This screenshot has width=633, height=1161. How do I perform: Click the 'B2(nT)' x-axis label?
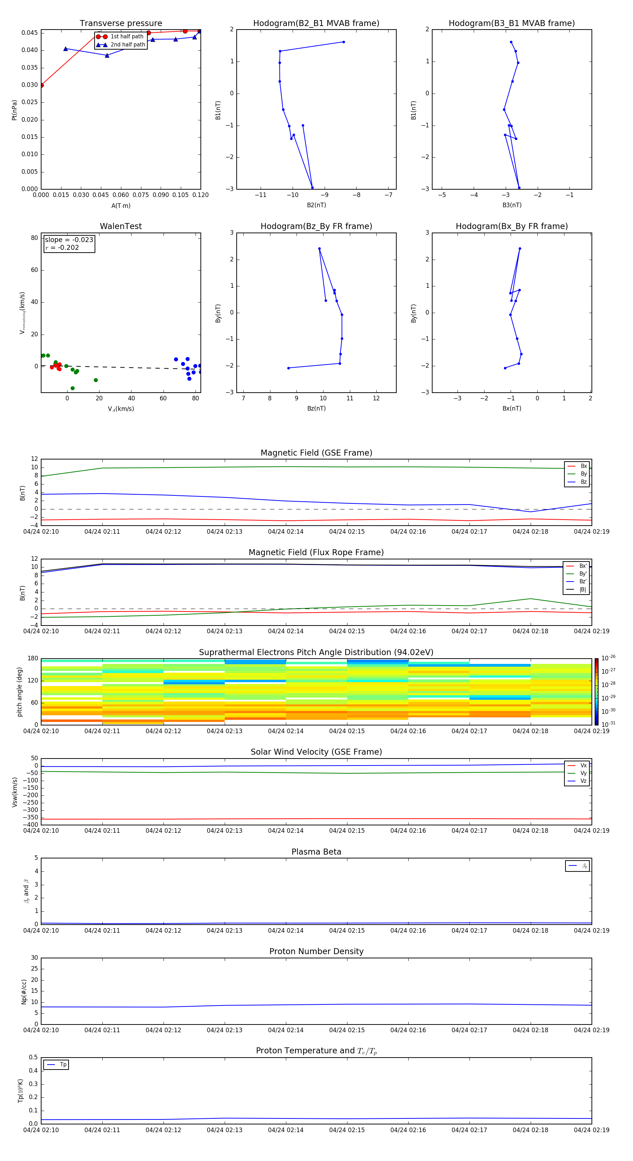tap(316, 205)
